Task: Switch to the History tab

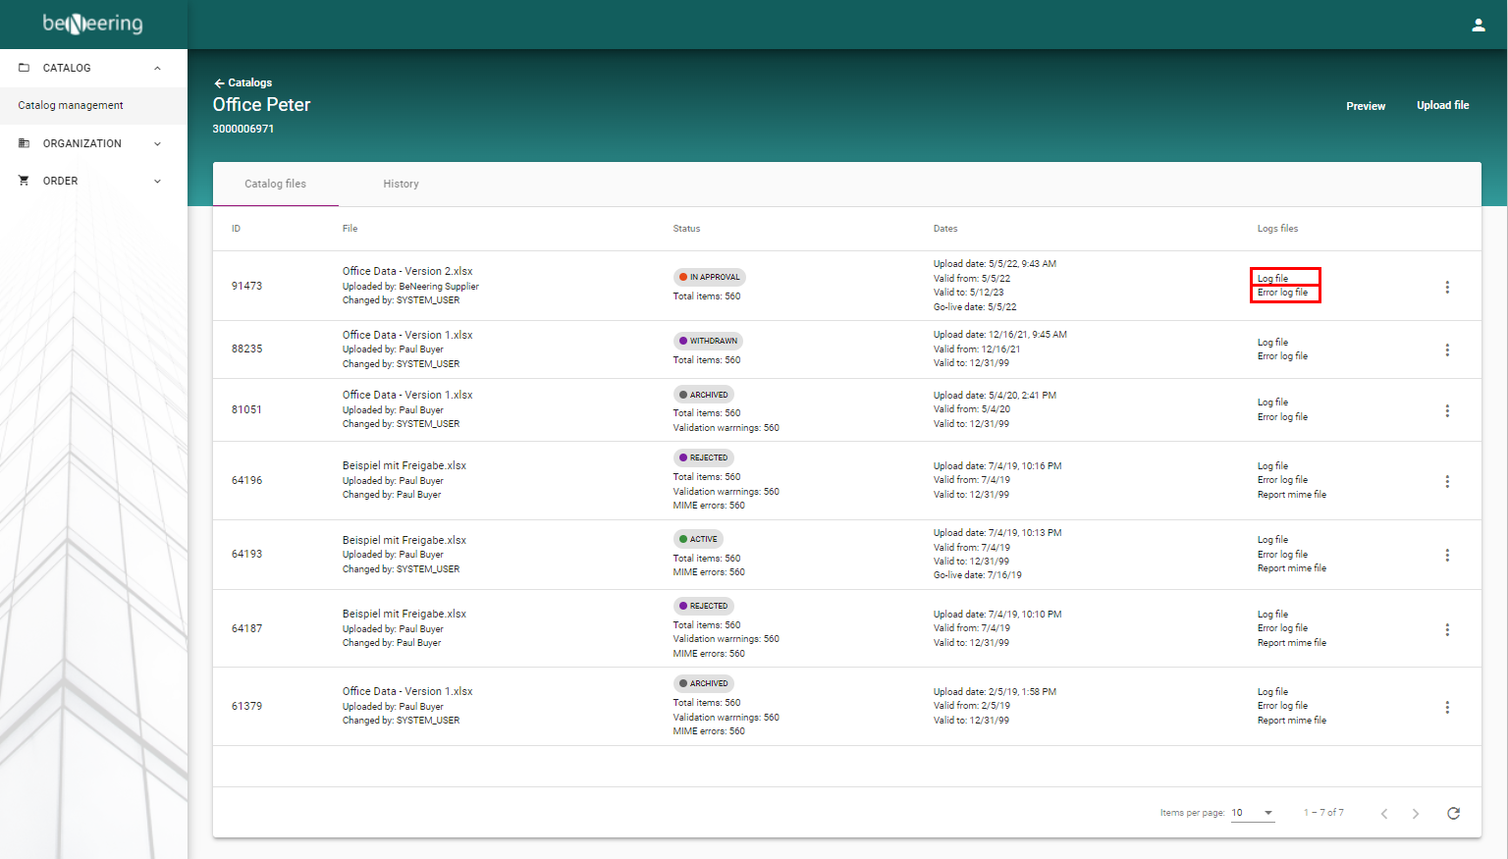Action: point(401,184)
